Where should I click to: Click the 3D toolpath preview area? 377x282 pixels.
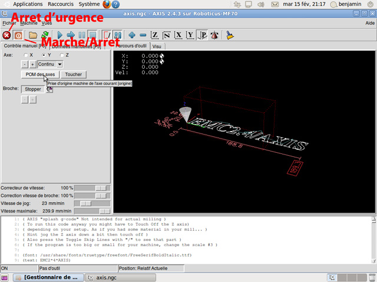[244, 132]
